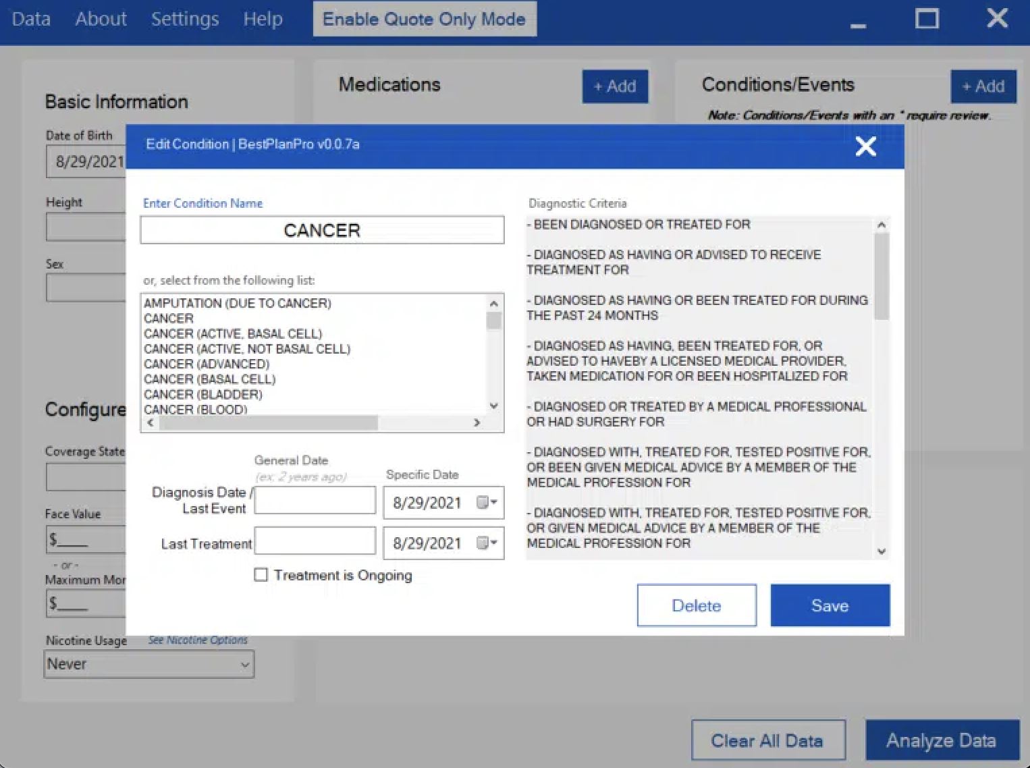Viewport: 1030px width, 768px height.
Task: Open the See Nicotine Options link
Action: click(x=198, y=640)
